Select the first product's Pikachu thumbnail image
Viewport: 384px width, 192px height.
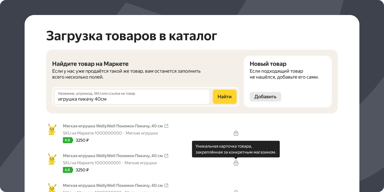pos(52,130)
